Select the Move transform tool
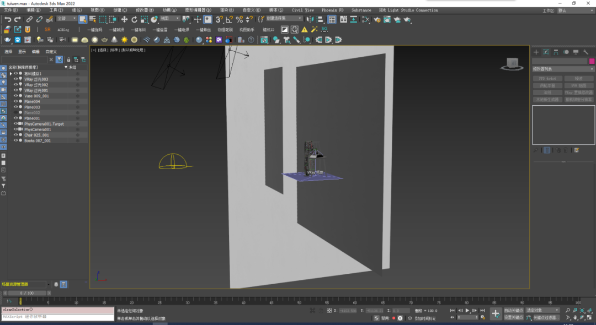The height and width of the screenshot is (325, 596). tap(124, 19)
